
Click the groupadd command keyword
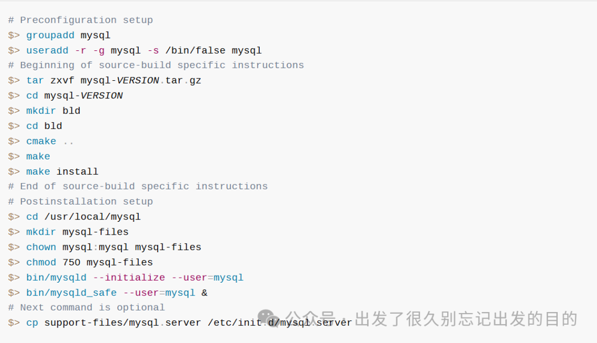50,35
